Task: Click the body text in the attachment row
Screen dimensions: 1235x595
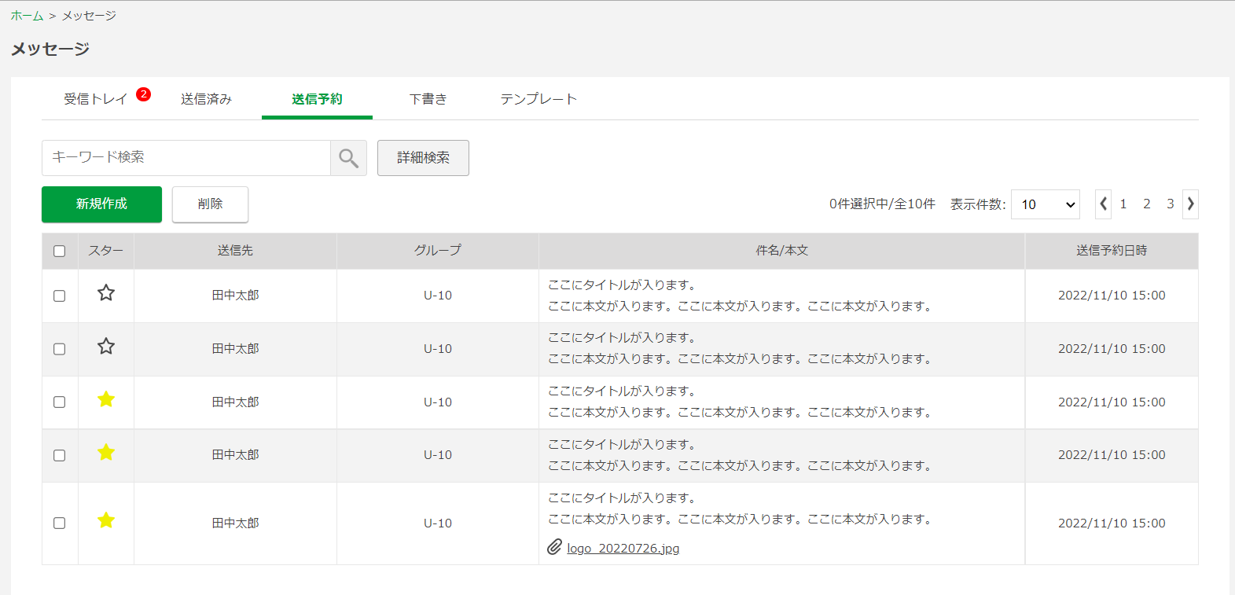Action: tap(740, 520)
